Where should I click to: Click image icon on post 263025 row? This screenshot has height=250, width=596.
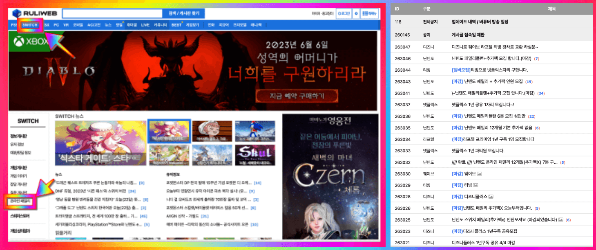(561, 220)
